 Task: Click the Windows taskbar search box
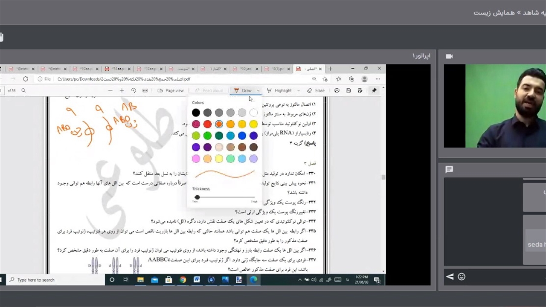tap(55, 280)
